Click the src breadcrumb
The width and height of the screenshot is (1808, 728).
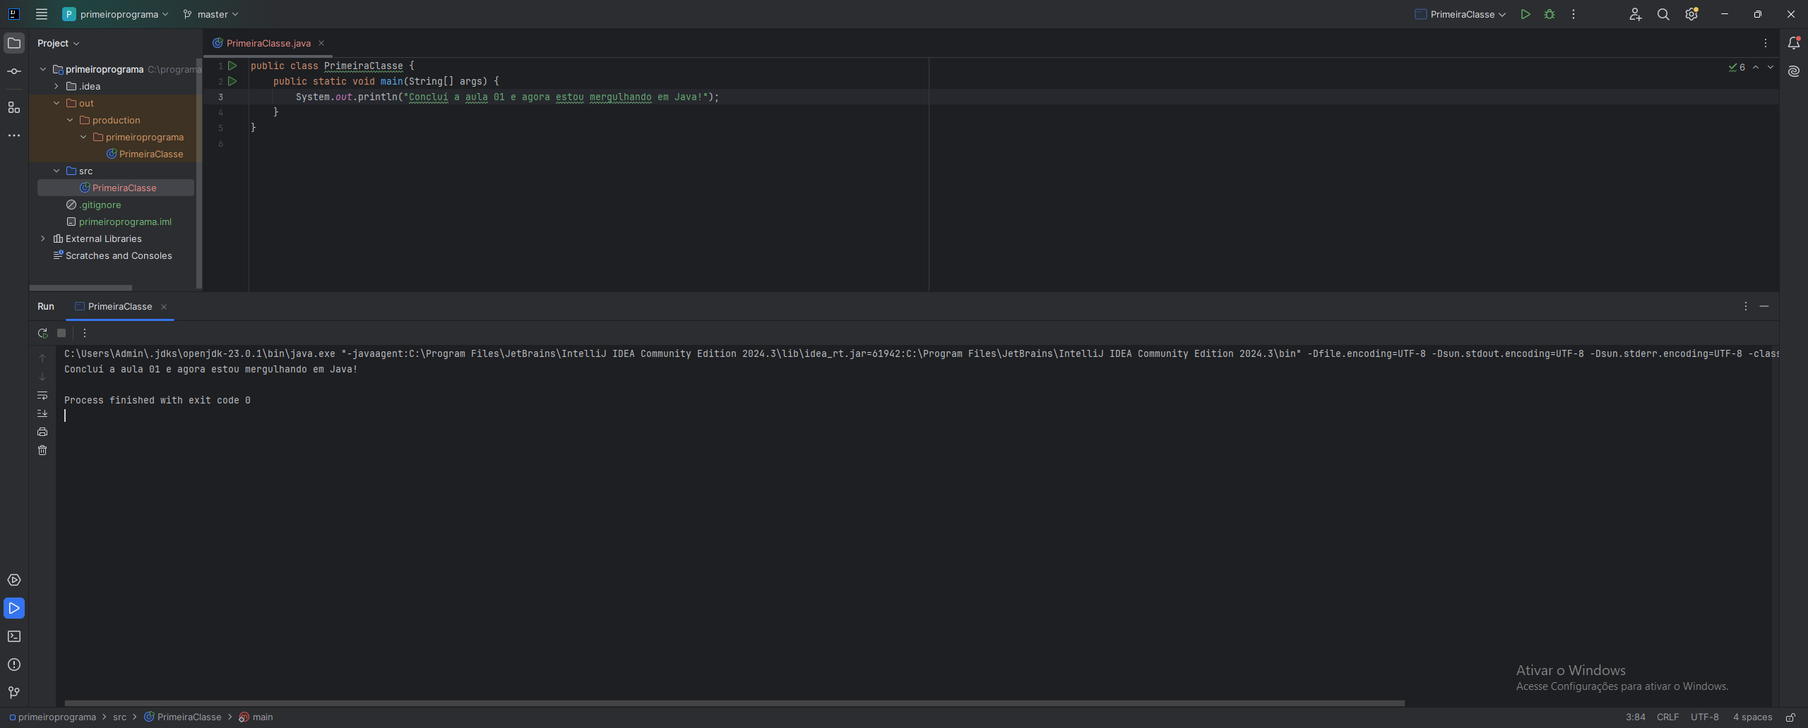[x=119, y=717]
